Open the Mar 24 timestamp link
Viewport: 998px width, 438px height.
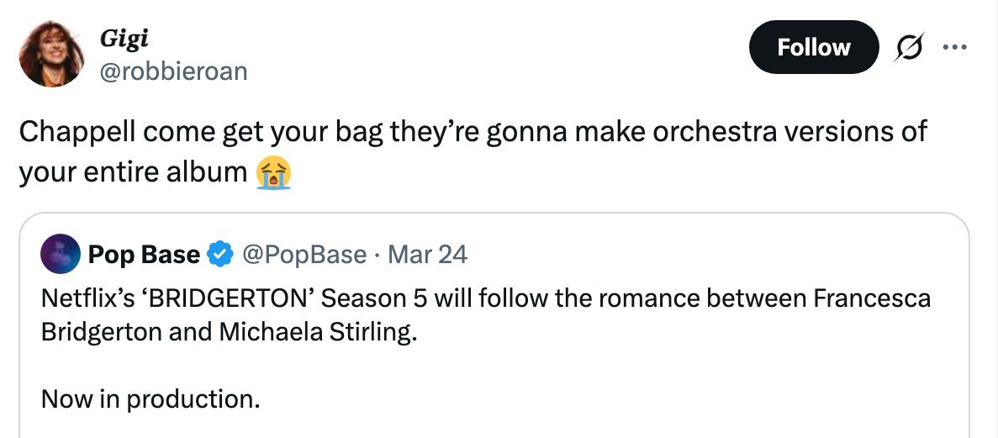427,254
